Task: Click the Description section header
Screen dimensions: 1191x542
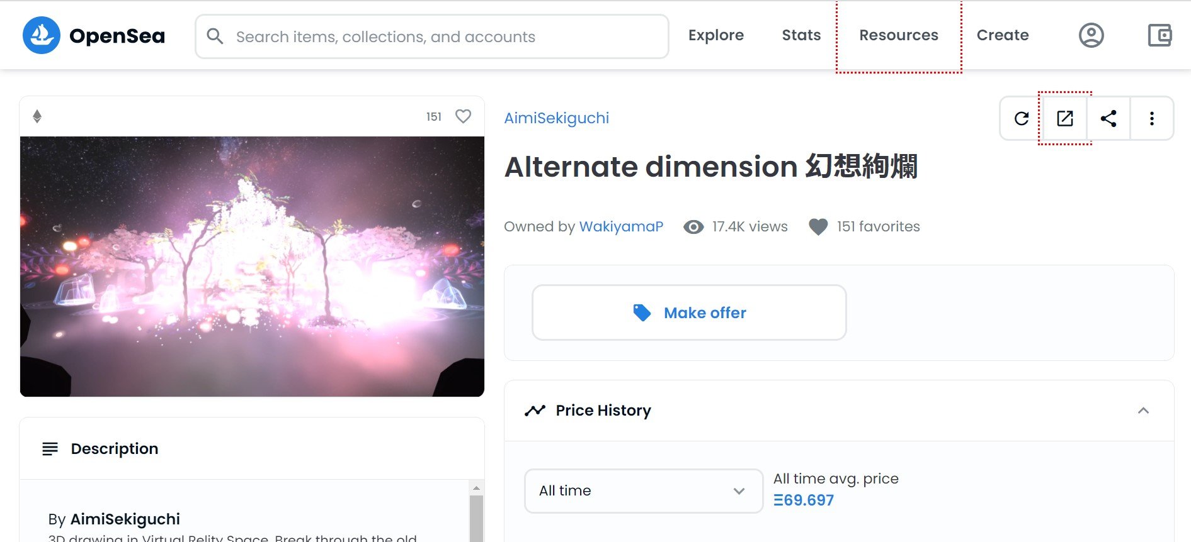Action: pyautogui.click(x=252, y=449)
